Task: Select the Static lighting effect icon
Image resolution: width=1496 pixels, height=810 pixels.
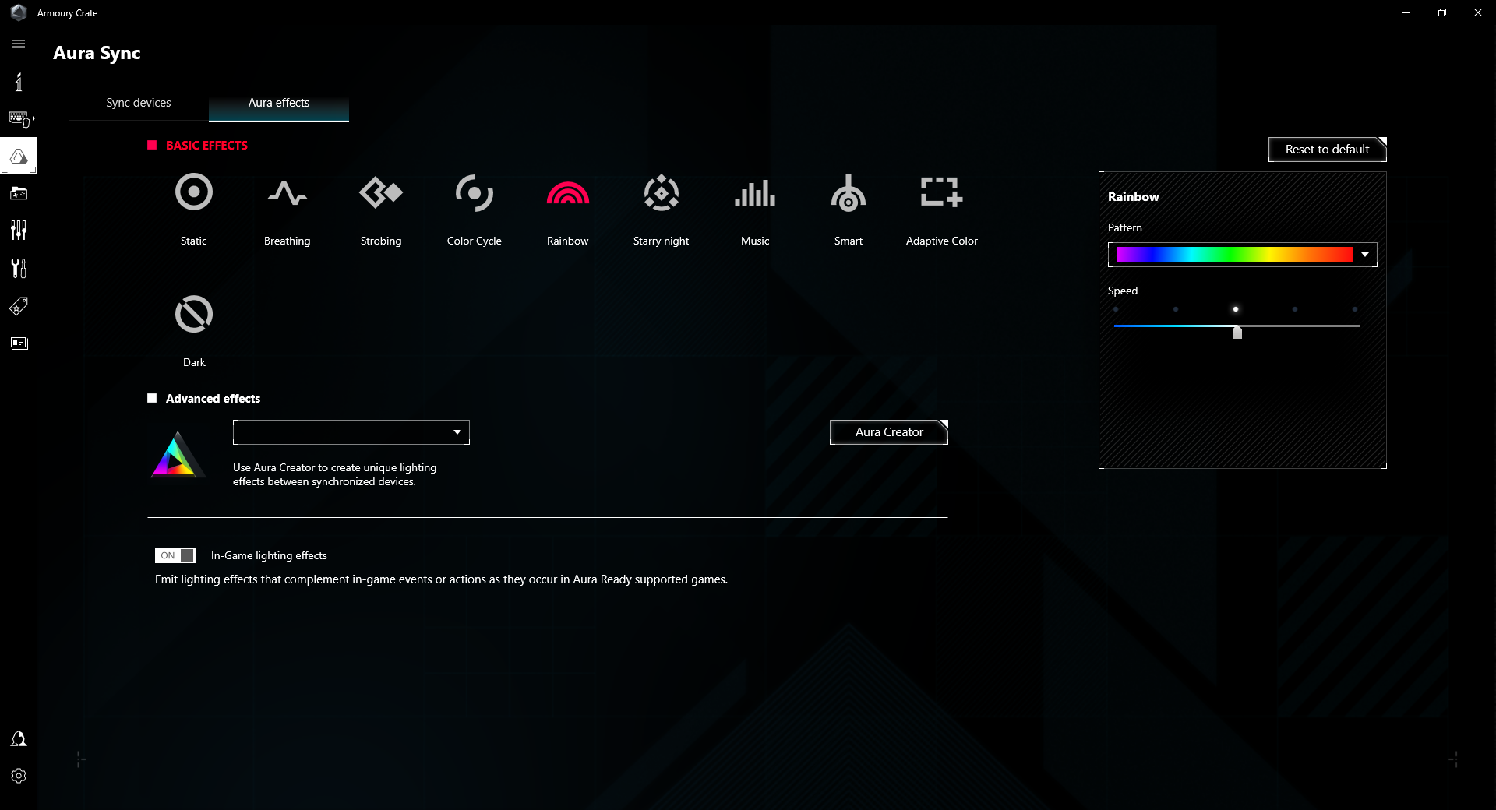Action: [x=194, y=192]
